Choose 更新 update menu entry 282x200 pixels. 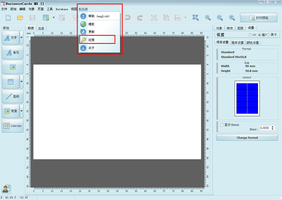coord(99,32)
